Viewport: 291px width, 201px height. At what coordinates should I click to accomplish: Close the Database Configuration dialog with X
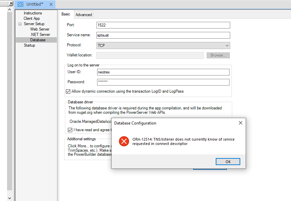point(240,123)
